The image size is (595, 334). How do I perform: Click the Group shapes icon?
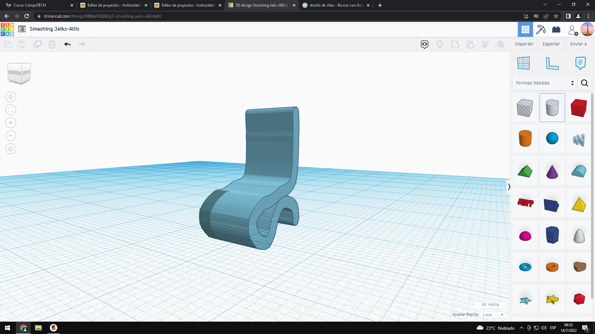coord(455,45)
